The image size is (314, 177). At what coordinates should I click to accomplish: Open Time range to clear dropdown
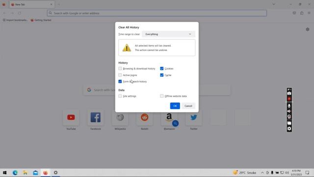click(x=168, y=34)
